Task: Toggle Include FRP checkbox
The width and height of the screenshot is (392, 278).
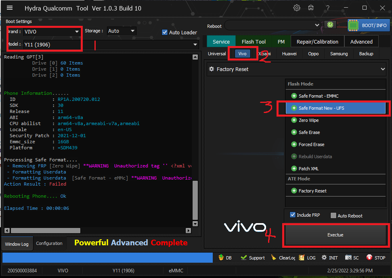Action: pyautogui.click(x=293, y=215)
